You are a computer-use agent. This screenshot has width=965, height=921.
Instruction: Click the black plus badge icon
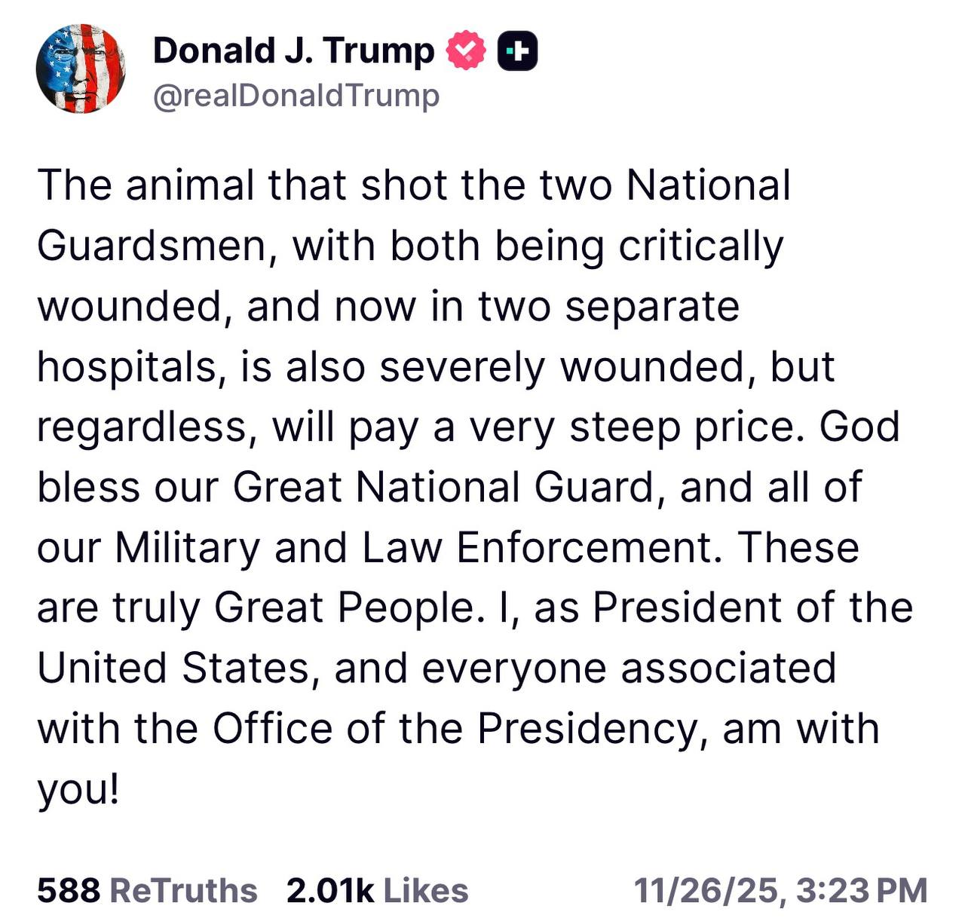[x=517, y=50]
